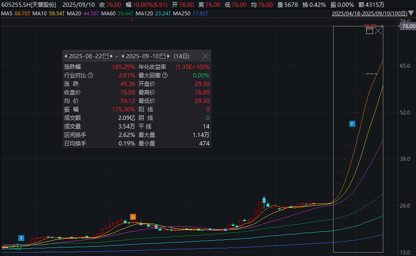Step start date back with left arrow

(66, 56)
